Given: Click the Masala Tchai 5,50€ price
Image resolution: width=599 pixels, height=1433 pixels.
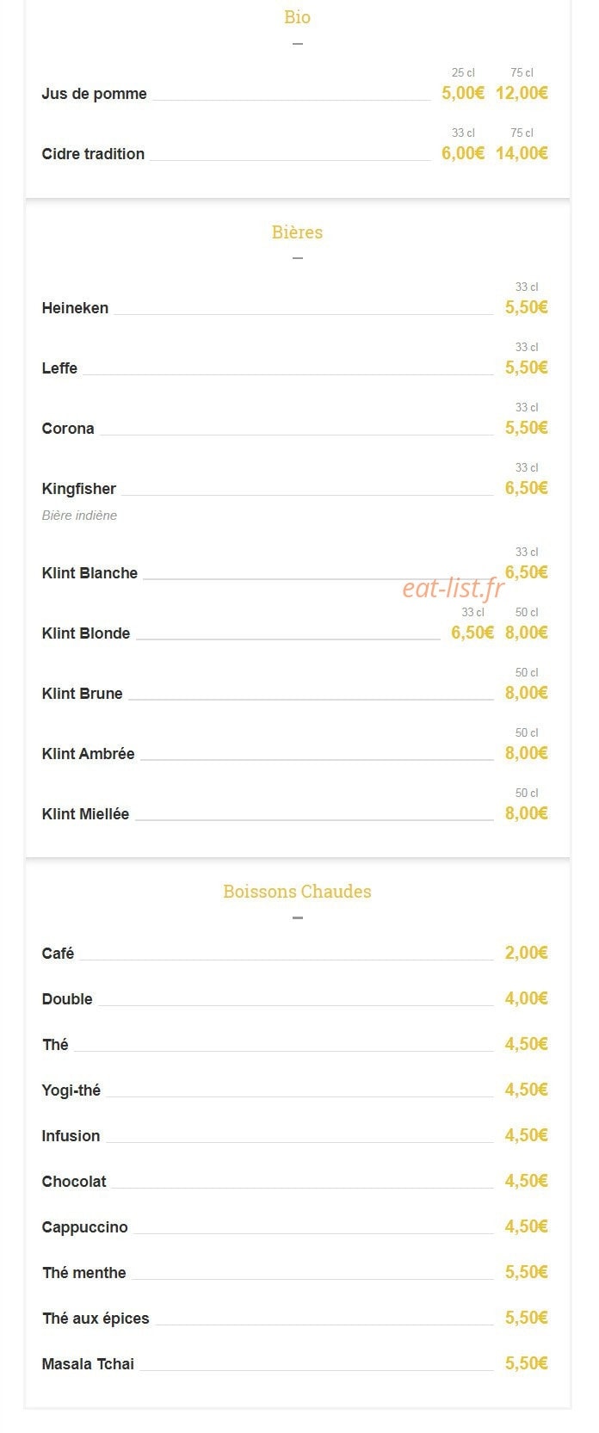Looking at the screenshot, I should (x=527, y=1363).
